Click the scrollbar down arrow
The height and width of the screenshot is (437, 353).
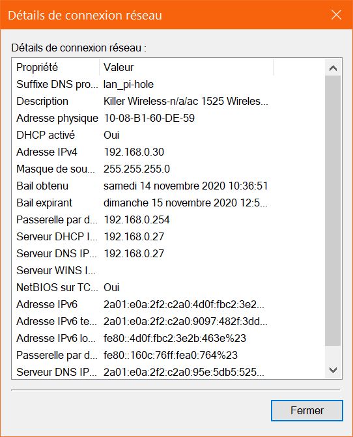[333, 370]
